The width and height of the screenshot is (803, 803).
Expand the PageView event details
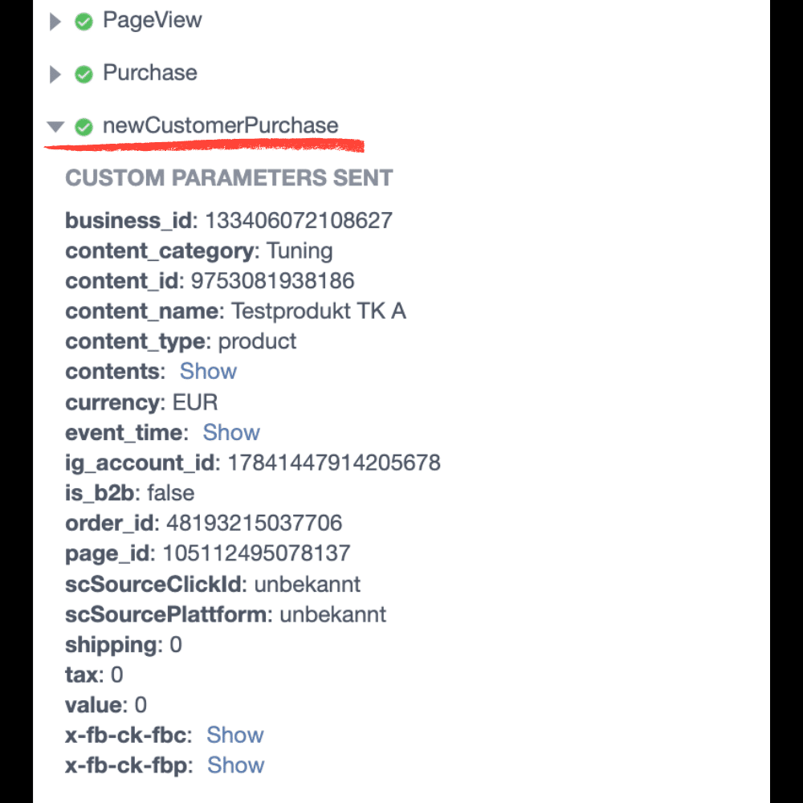(55, 22)
